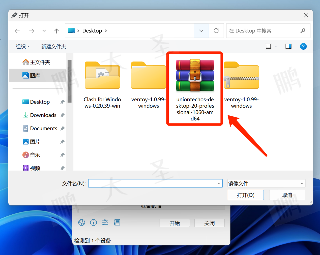
Task: Change view layout icon
Action: (x=268, y=46)
